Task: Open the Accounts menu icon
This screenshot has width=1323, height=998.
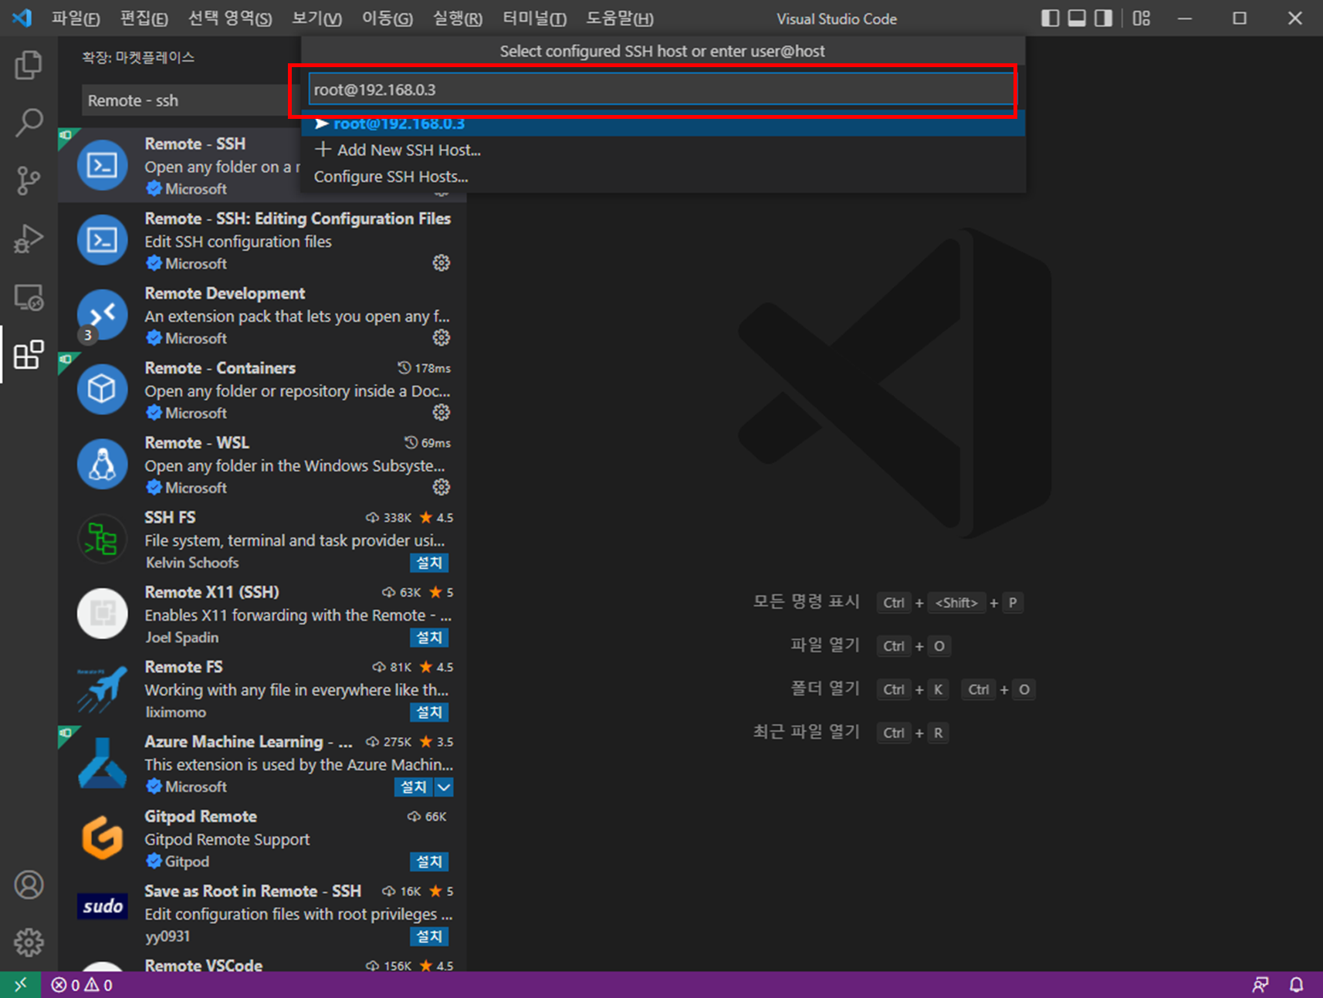Action: click(x=29, y=885)
